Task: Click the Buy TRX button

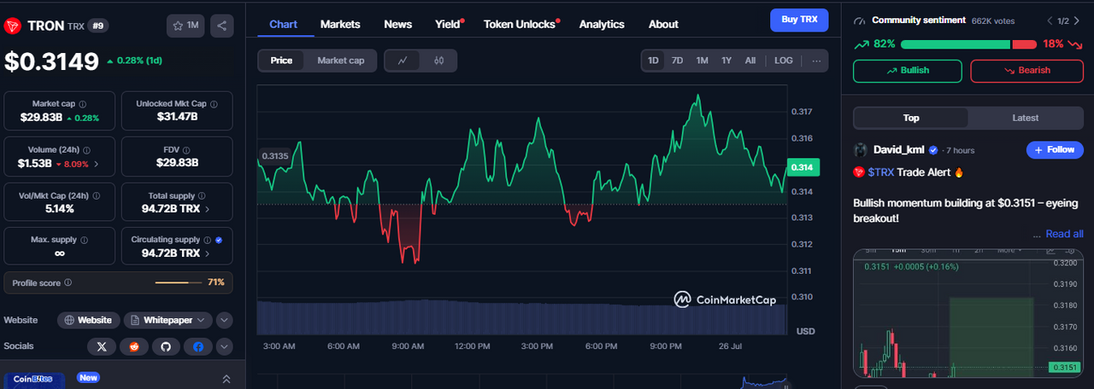Action: click(x=799, y=20)
